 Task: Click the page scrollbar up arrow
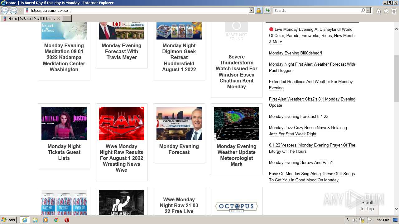coord(396,29)
